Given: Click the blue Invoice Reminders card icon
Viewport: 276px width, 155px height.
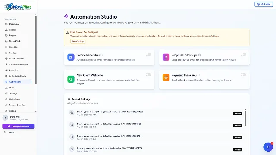Looking at the screenshot, I should click(x=71, y=57).
